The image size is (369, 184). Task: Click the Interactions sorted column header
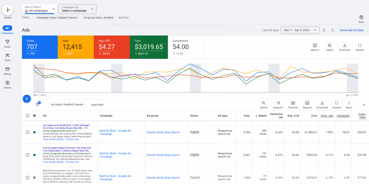coord(261,116)
